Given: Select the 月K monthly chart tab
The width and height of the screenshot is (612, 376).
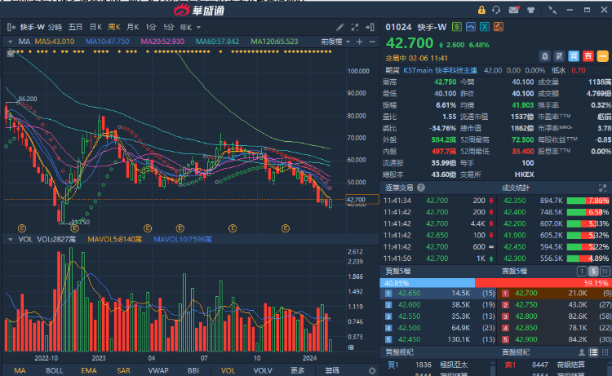Looking at the screenshot, I should coord(132,27).
